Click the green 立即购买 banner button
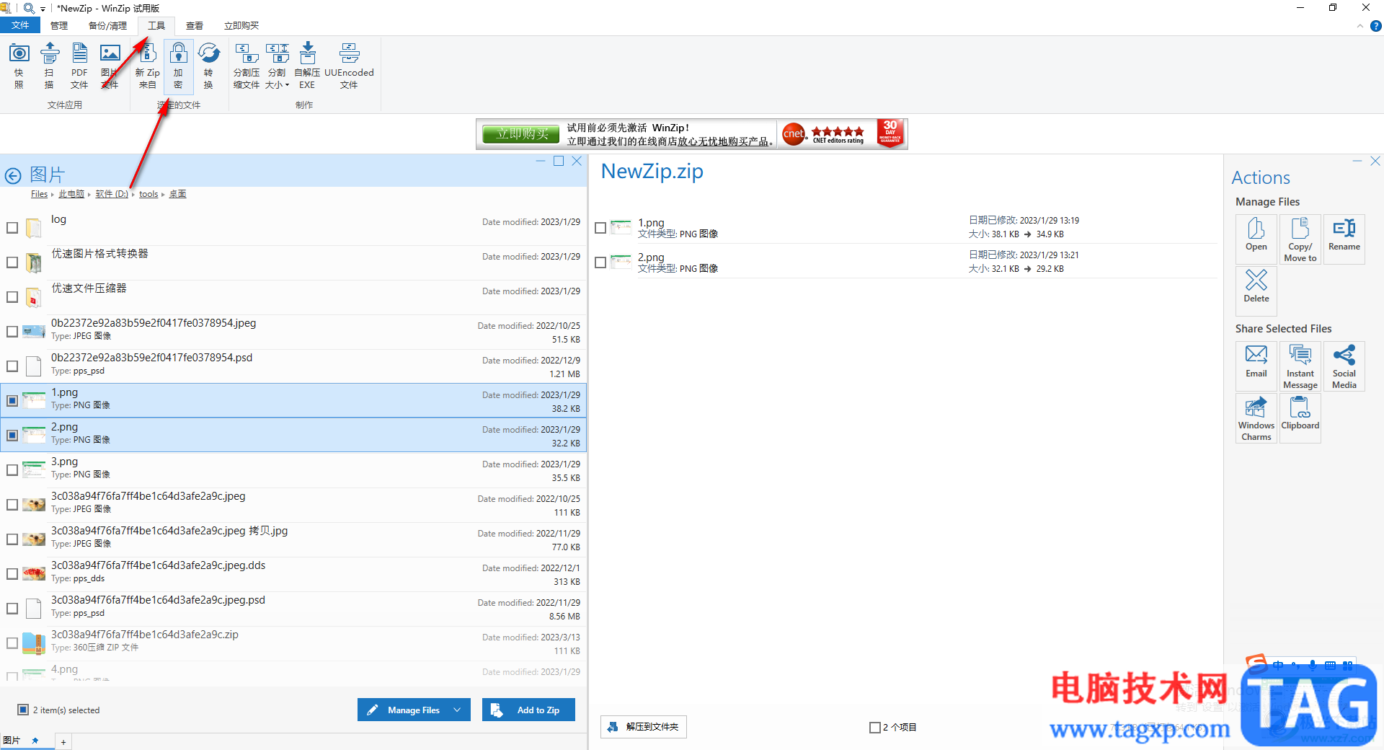The height and width of the screenshot is (750, 1384). click(x=523, y=134)
